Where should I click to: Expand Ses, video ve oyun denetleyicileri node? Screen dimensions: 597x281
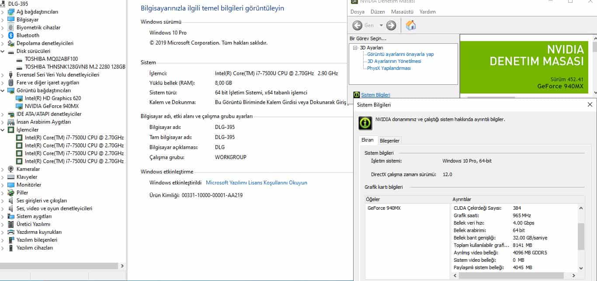pyautogui.click(x=3, y=208)
